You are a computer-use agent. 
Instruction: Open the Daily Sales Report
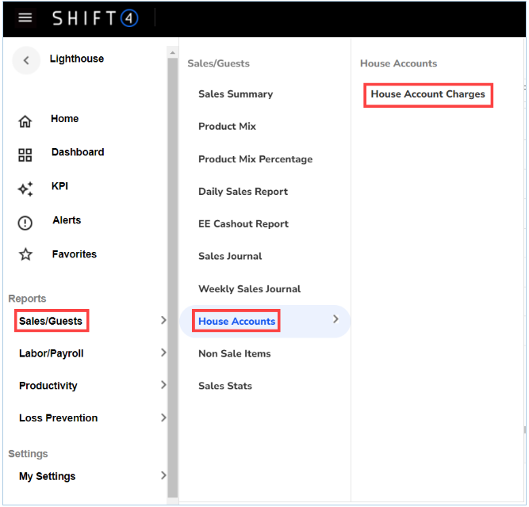[243, 192]
